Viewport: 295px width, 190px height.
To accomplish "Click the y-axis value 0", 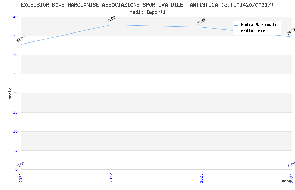I will coord(17,169).
